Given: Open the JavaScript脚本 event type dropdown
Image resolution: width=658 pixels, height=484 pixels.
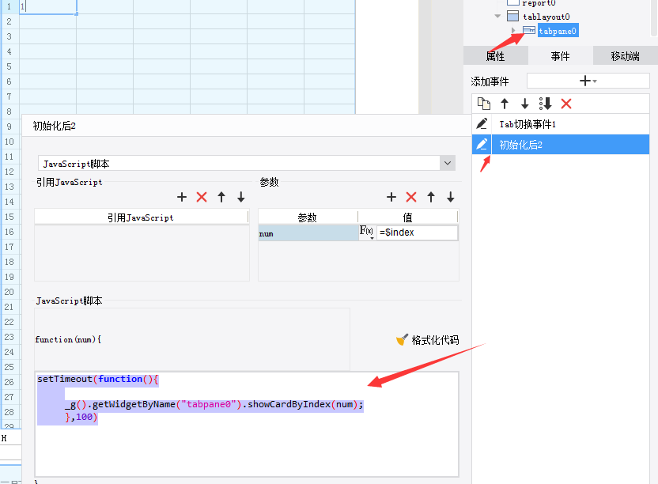Looking at the screenshot, I should [x=448, y=163].
